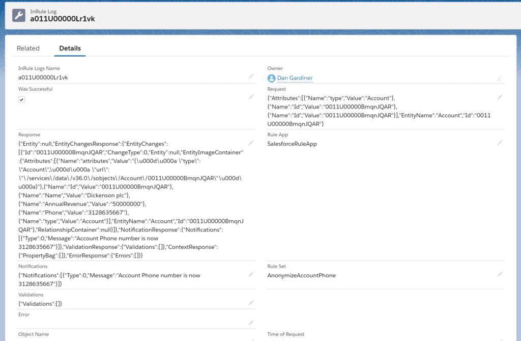Click the InRule Log wrench icon
The height and width of the screenshot is (341, 521).
point(18,15)
